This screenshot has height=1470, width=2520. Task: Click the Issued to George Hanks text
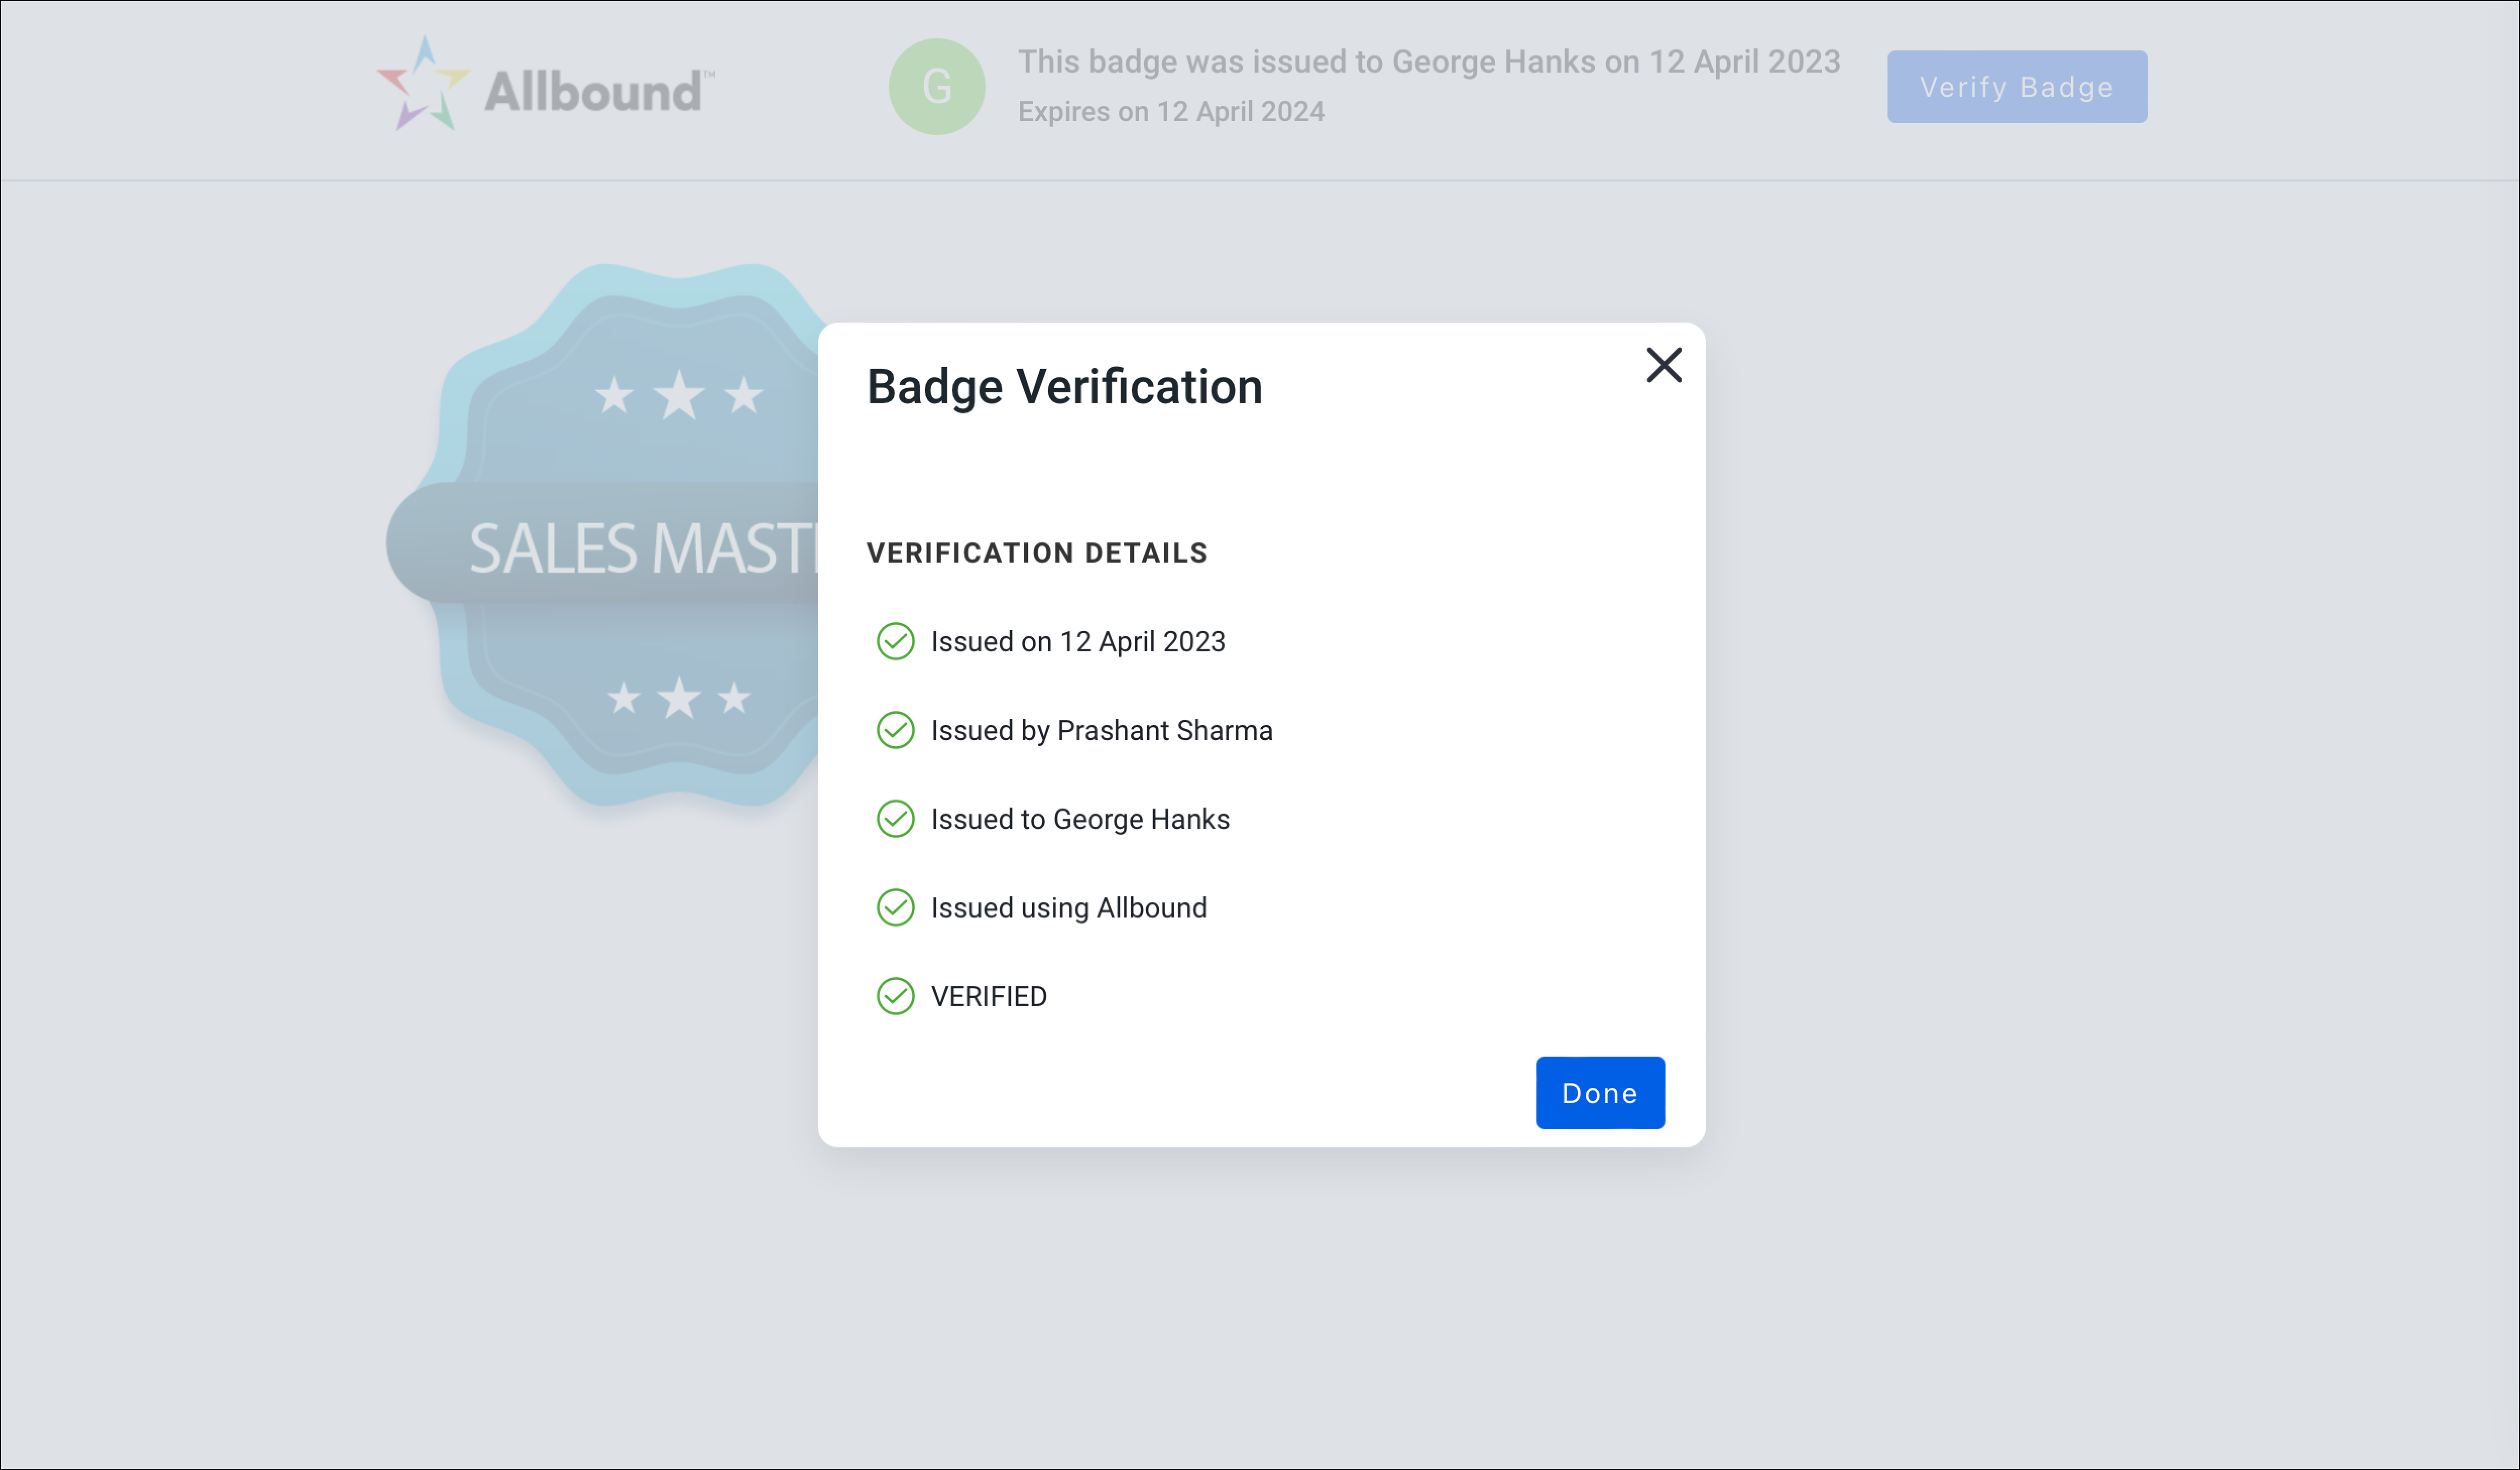coord(1080,820)
